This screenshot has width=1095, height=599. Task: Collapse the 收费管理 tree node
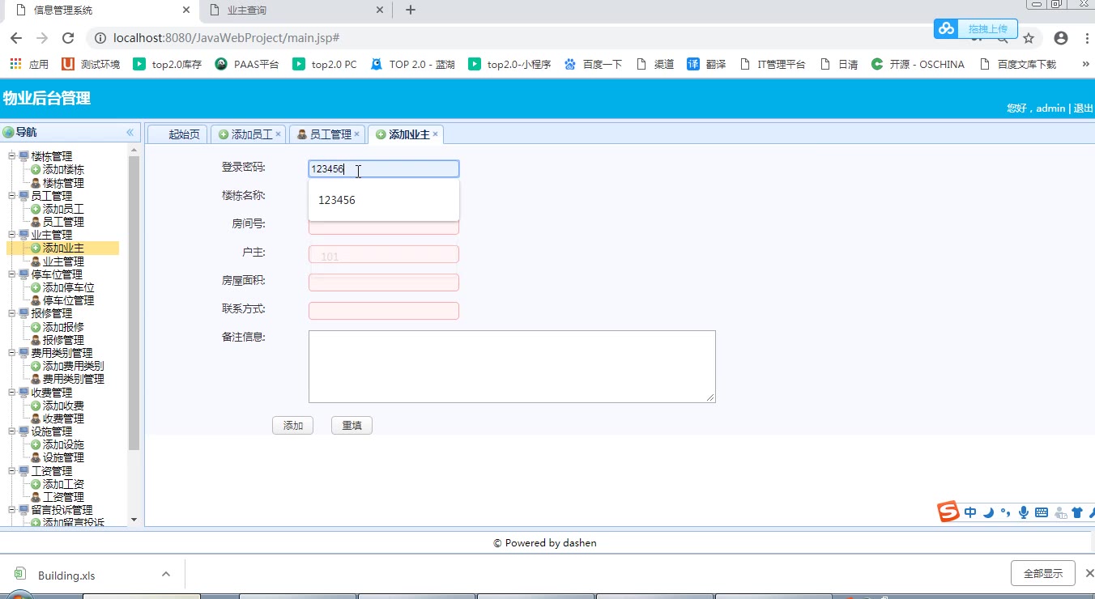[12, 392]
